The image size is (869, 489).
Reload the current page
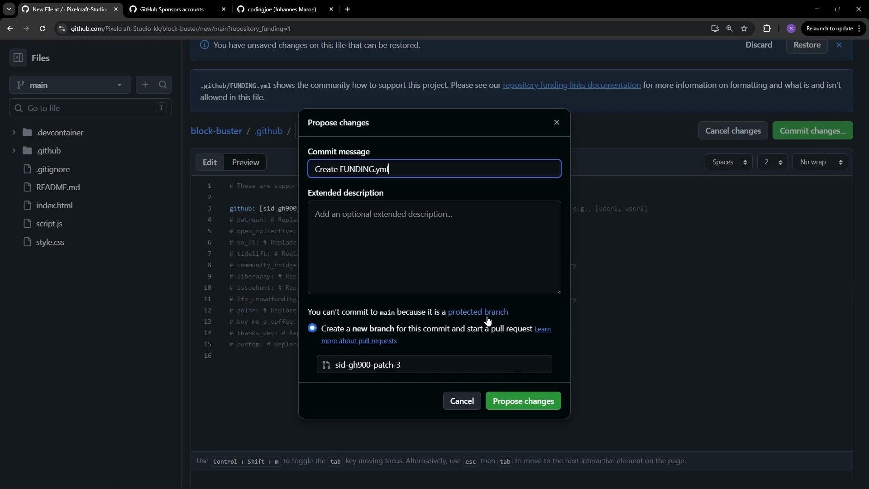43,29
